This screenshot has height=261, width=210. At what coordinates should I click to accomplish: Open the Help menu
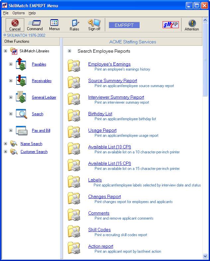pos(32,13)
